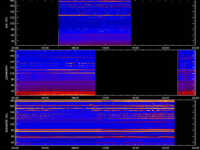This screenshot has width=200, height=150.
Task: Select the 140 frequency label on San Vito axis
Action: click(12, 12)
